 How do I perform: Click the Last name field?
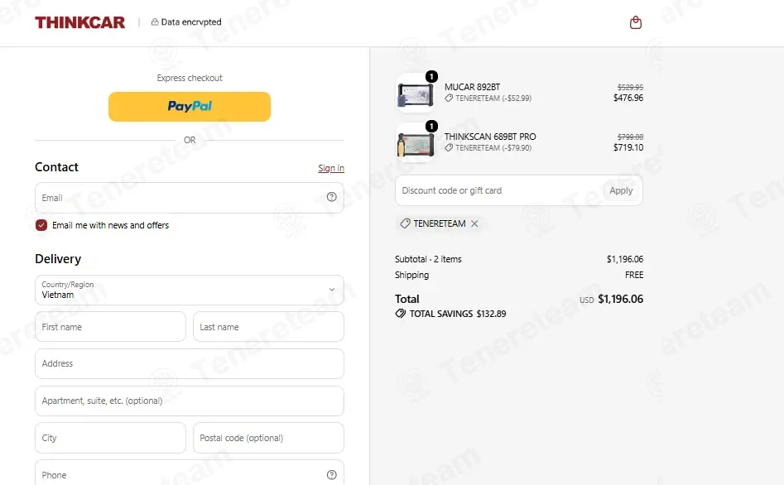coord(268,327)
